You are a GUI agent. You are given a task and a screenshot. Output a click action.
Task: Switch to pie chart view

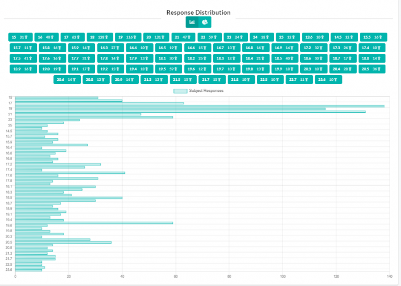click(x=205, y=22)
